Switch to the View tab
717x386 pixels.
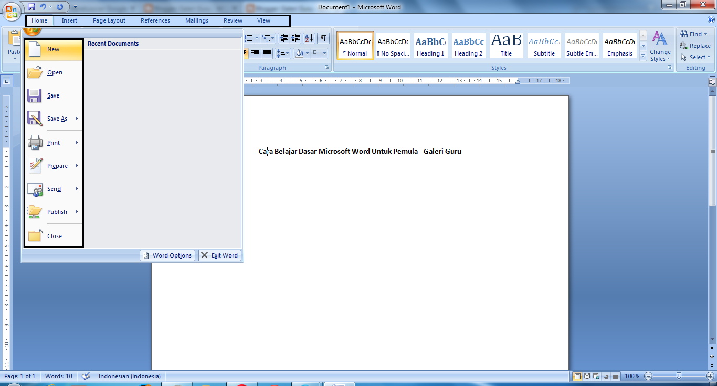coord(264,20)
